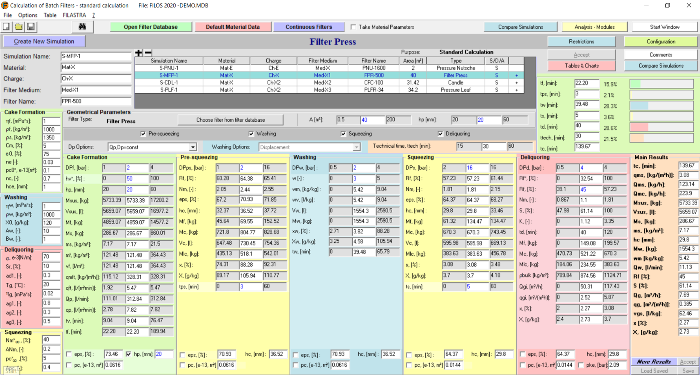Click Default Material Data button
The height and width of the screenshot is (375, 700).
coord(233,27)
